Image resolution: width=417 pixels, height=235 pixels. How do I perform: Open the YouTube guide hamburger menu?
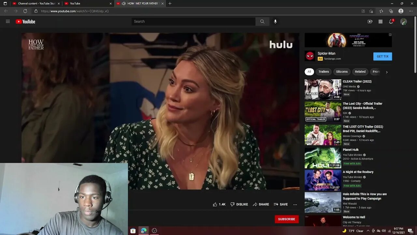coord(8,22)
